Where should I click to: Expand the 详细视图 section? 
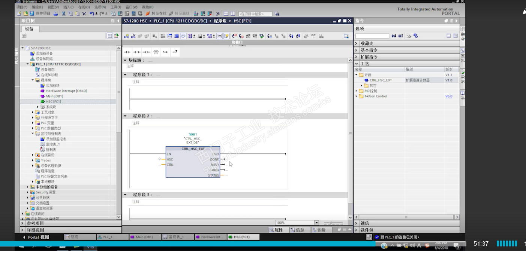tap(22, 230)
